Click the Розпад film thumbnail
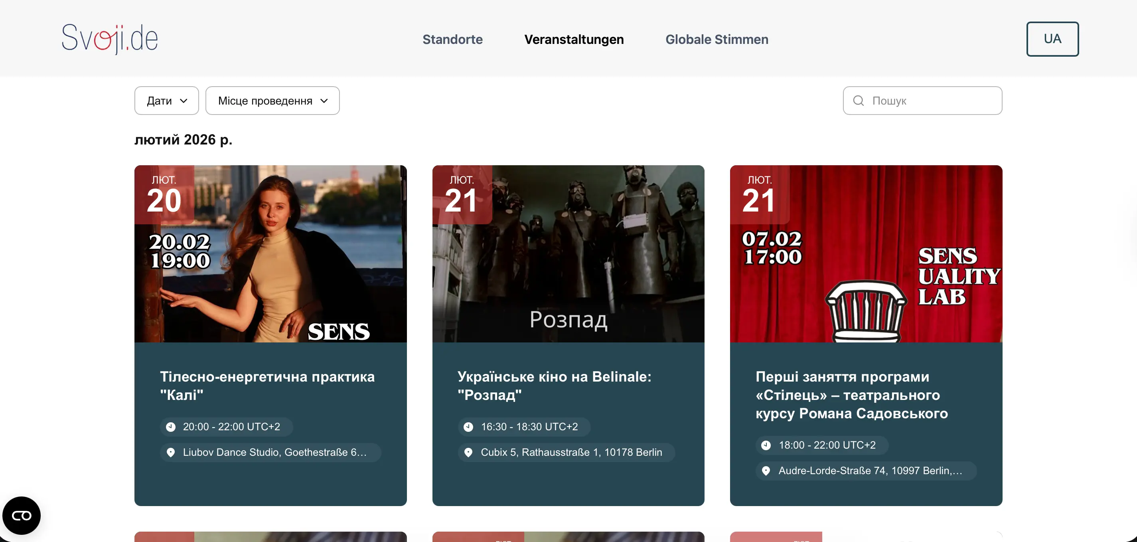 tap(568, 253)
